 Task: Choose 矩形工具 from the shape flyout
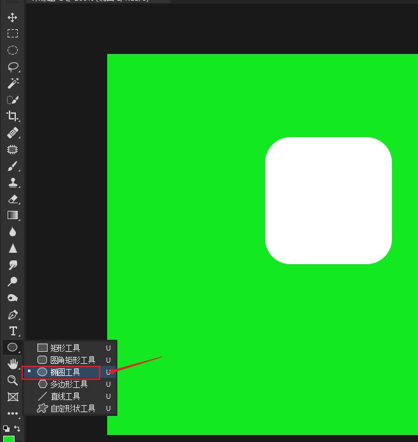[65, 348]
